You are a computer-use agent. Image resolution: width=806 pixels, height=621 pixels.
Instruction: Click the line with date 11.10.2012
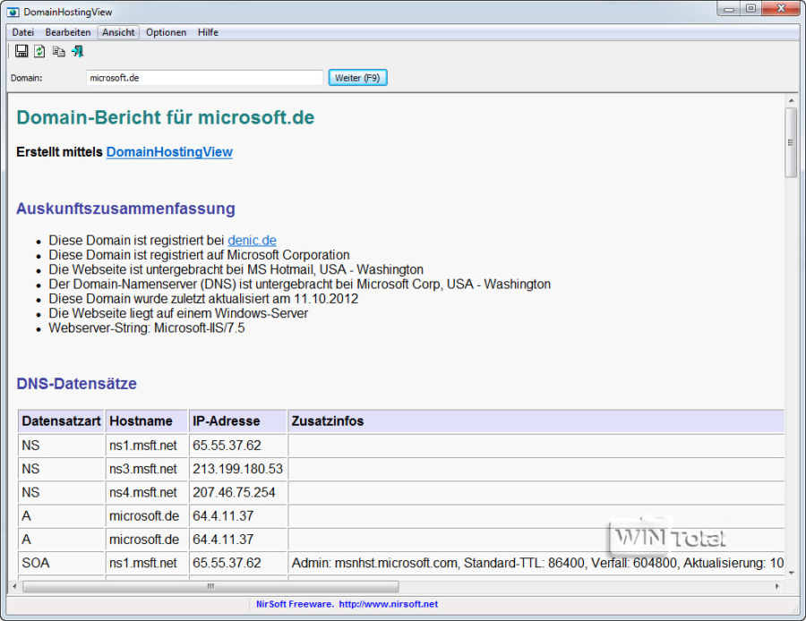203,299
